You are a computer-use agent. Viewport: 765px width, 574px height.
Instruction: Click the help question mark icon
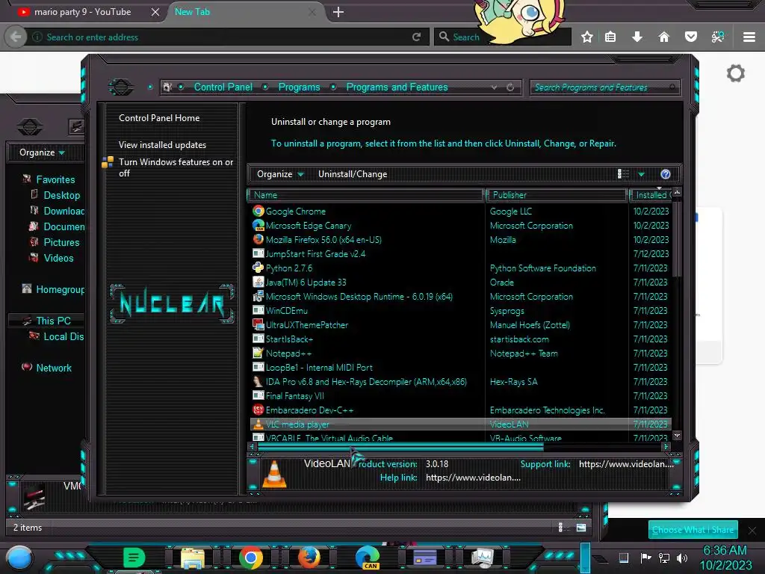[x=665, y=174]
